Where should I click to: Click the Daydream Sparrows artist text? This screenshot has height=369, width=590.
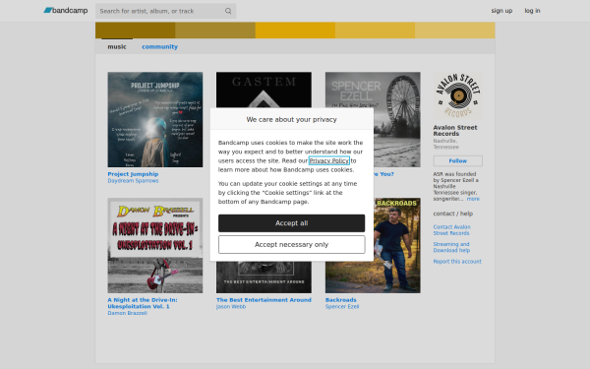tap(133, 181)
